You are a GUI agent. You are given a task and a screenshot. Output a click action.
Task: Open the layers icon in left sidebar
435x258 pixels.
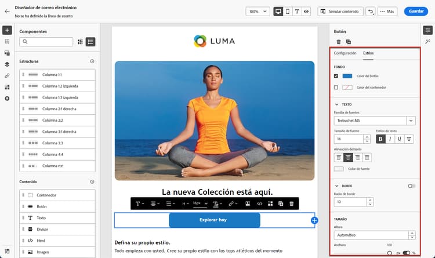[7, 64]
